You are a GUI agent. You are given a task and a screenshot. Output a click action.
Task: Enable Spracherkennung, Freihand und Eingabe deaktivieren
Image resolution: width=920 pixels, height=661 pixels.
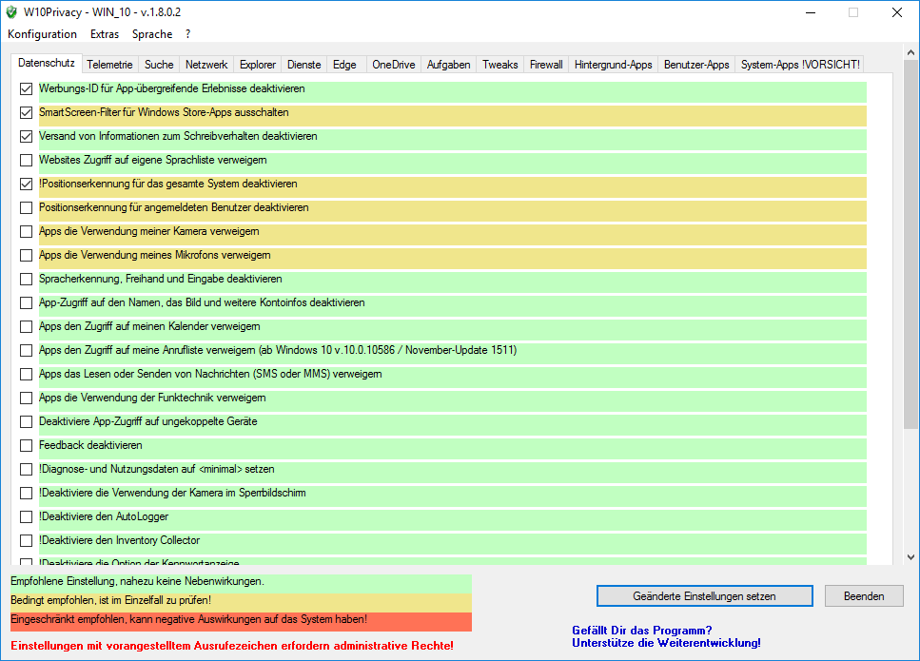[x=26, y=280]
